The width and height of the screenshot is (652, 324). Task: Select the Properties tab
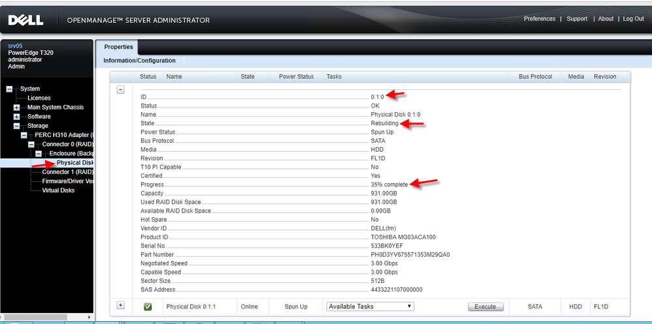click(119, 47)
